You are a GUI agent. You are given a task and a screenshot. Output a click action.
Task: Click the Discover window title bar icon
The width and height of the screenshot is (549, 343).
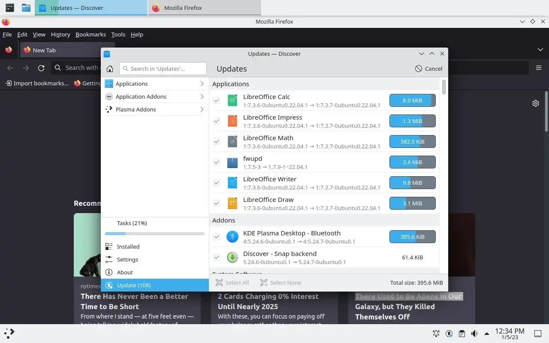[x=107, y=54]
